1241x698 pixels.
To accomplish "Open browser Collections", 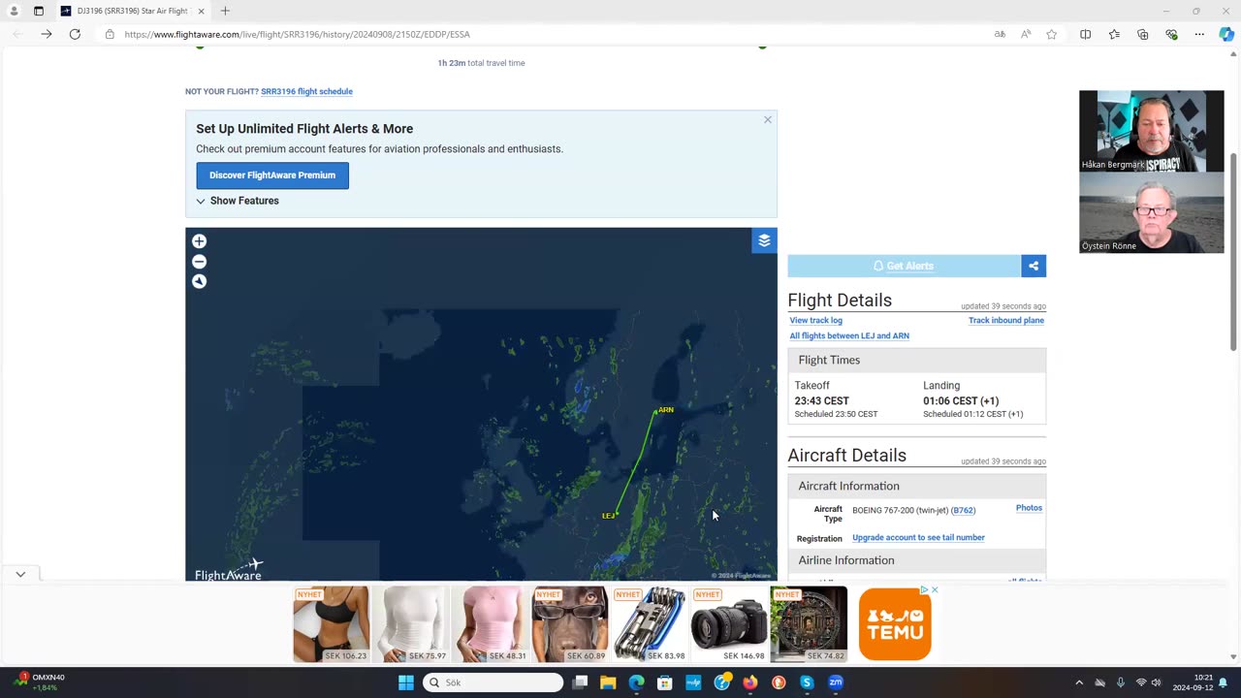I will point(1143,34).
